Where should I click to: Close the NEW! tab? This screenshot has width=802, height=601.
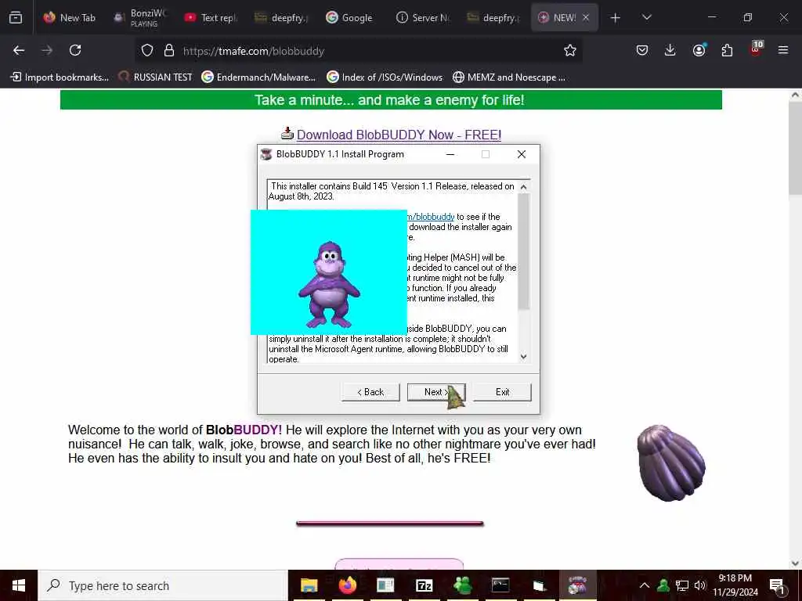coord(586,18)
